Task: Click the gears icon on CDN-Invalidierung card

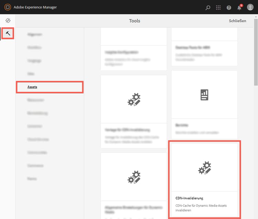Action: click(x=205, y=168)
